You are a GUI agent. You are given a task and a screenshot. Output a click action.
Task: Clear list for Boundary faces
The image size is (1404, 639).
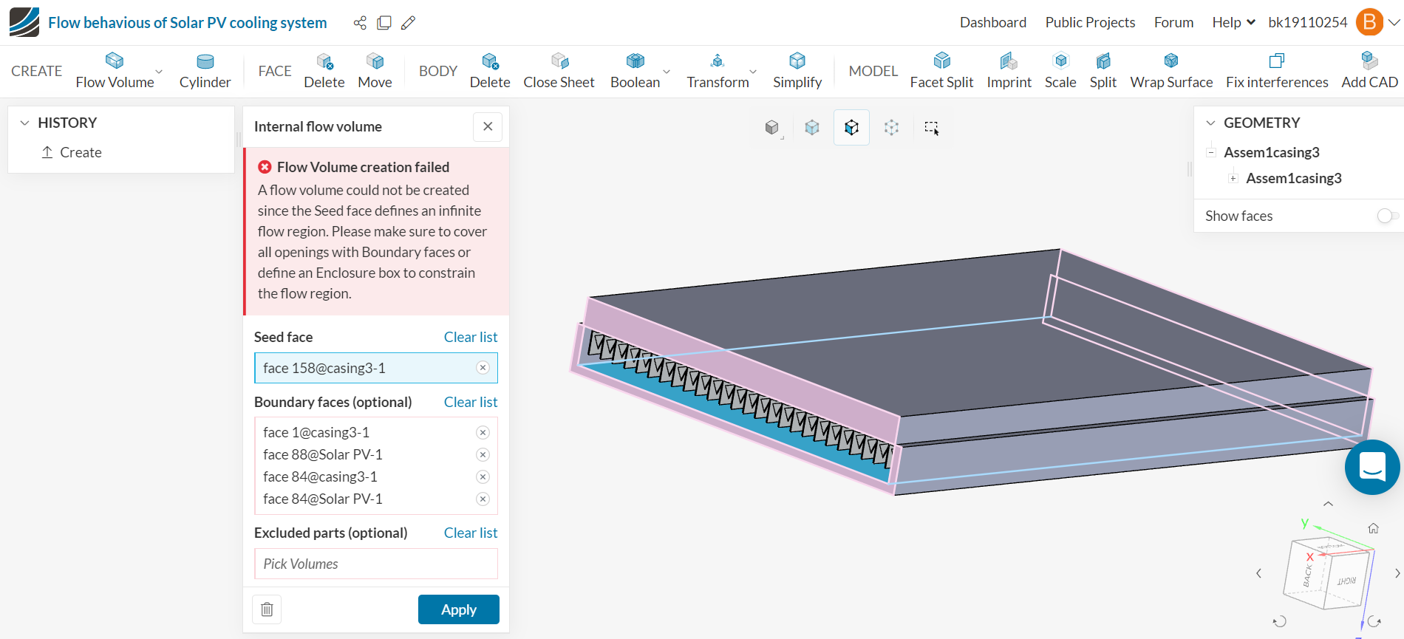470,402
